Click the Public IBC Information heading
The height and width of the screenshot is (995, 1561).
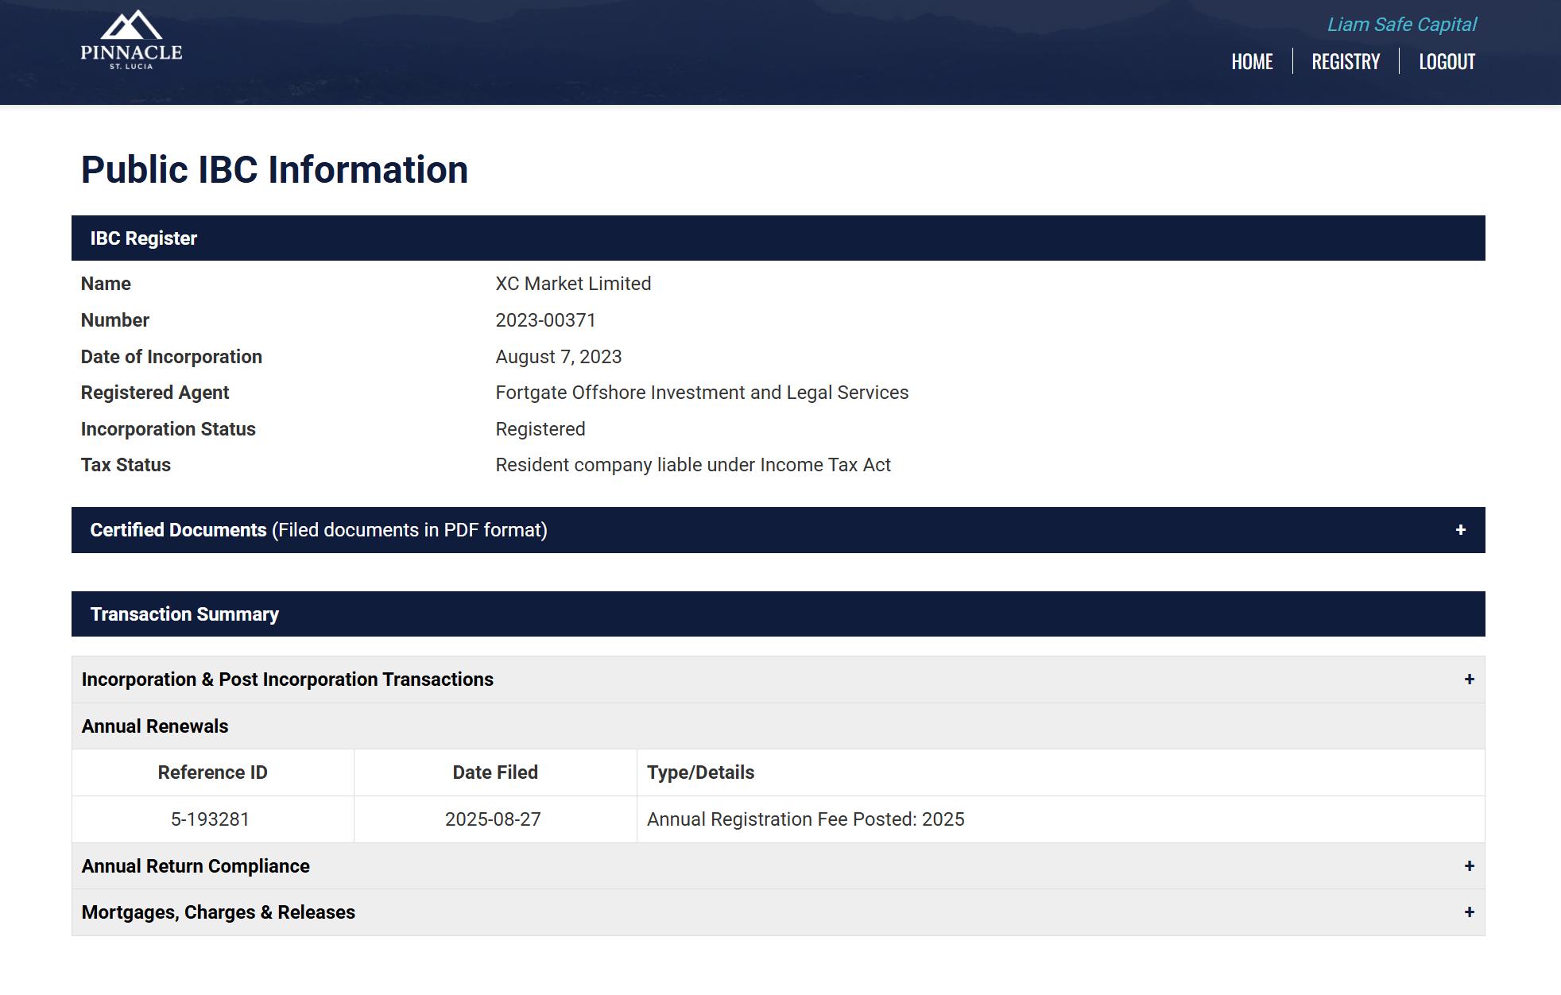pyautogui.click(x=274, y=170)
